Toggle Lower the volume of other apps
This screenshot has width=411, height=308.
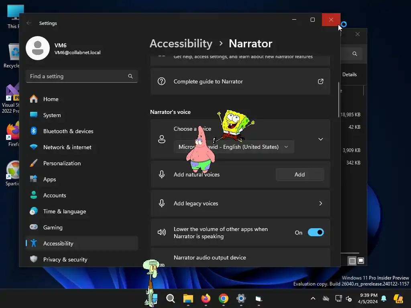point(315,232)
